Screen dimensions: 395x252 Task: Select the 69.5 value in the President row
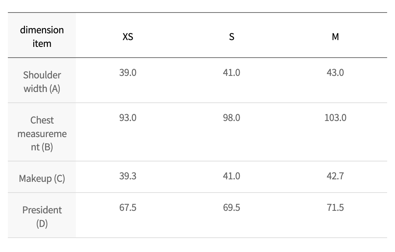[231, 208]
